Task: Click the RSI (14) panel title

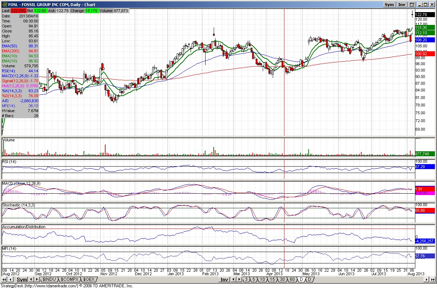Action: click(10, 162)
